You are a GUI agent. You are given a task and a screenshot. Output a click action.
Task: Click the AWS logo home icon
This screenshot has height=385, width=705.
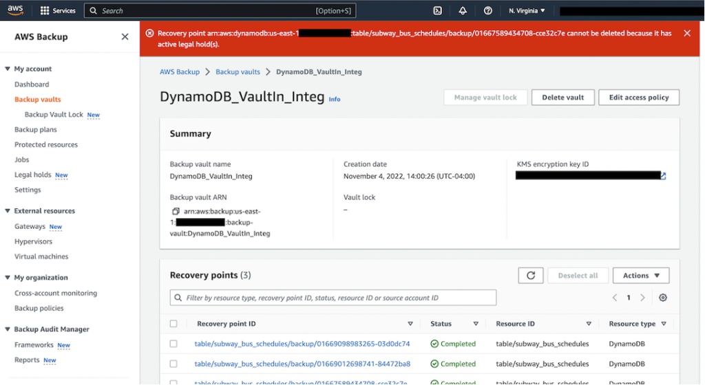point(15,10)
